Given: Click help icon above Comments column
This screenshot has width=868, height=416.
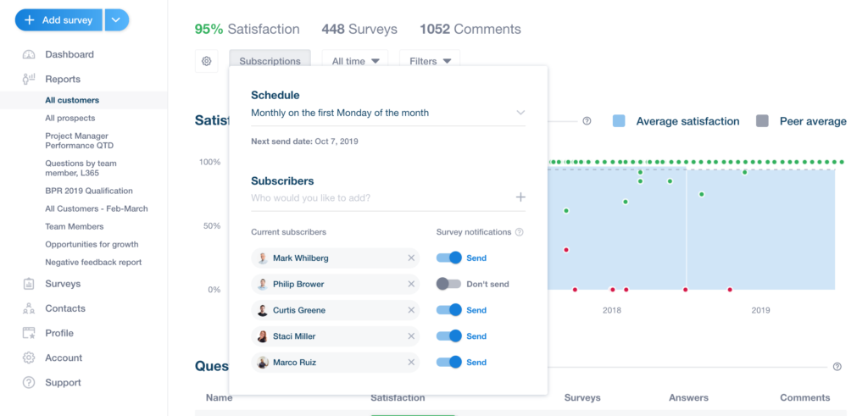Looking at the screenshot, I should tap(837, 367).
